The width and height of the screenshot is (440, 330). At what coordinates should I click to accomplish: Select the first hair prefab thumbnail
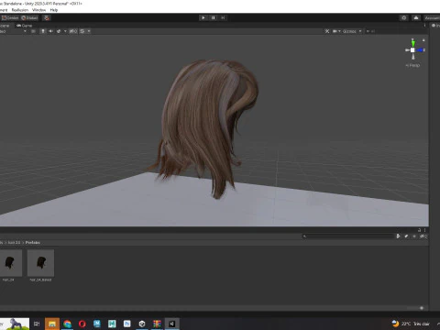[x=10, y=263]
